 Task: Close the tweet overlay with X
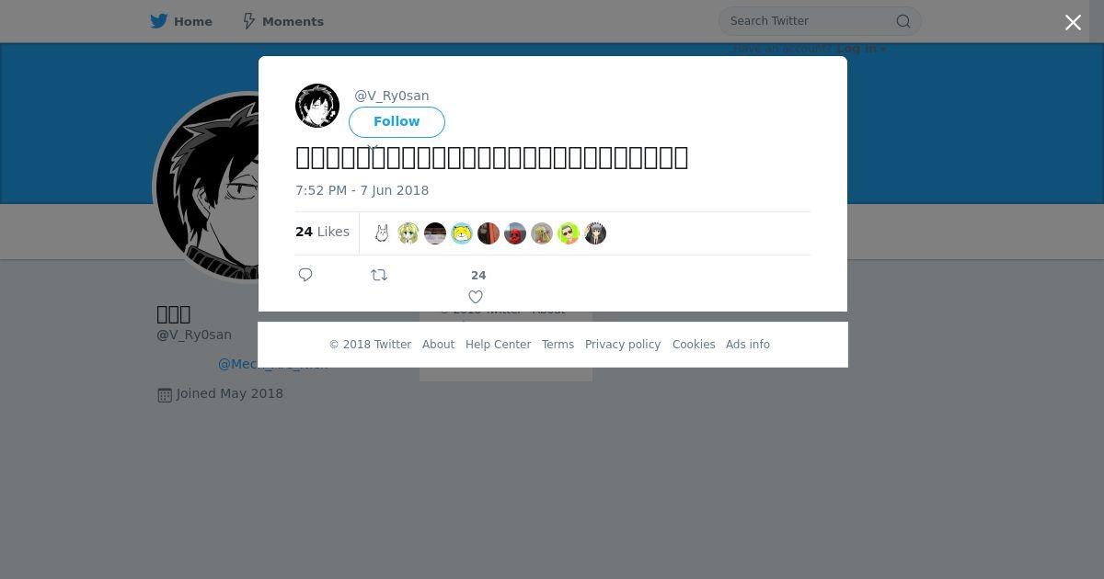point(1073,23)
